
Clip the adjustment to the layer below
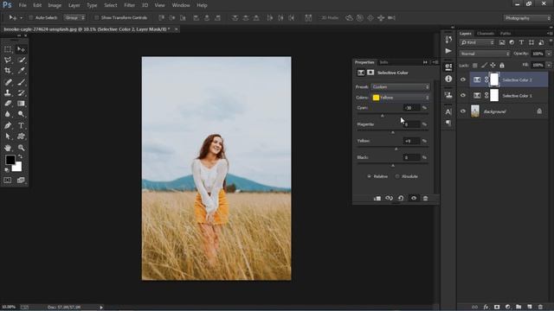377,198
